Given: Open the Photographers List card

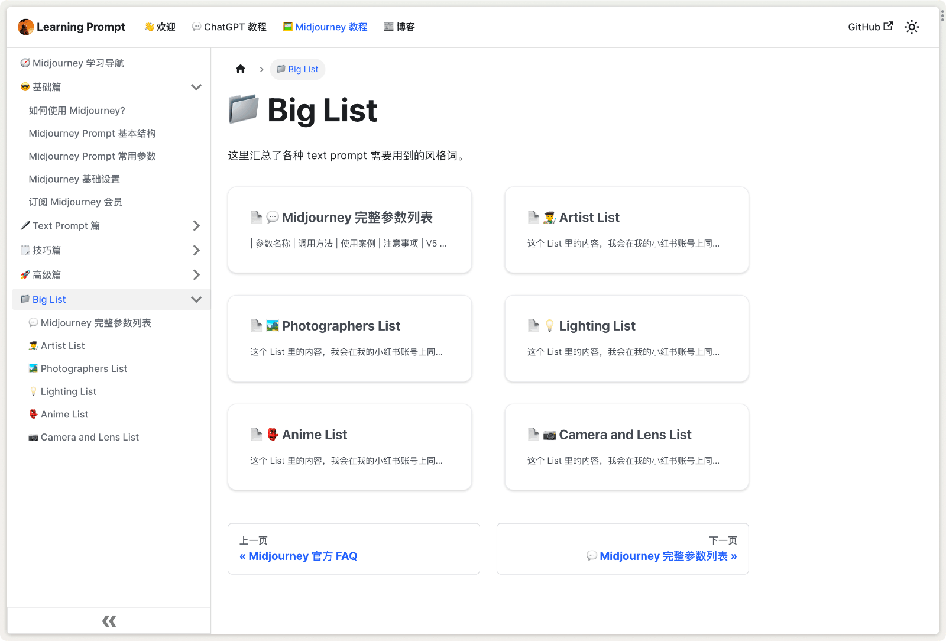Looking at the screenshot, I should [x=349, y=339].
